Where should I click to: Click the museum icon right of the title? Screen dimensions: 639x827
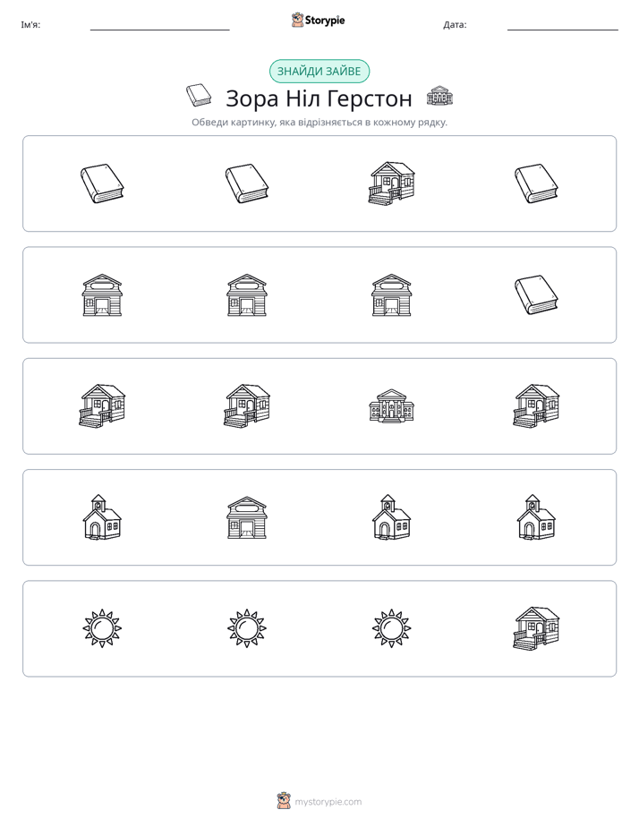(x=439, y=96)
